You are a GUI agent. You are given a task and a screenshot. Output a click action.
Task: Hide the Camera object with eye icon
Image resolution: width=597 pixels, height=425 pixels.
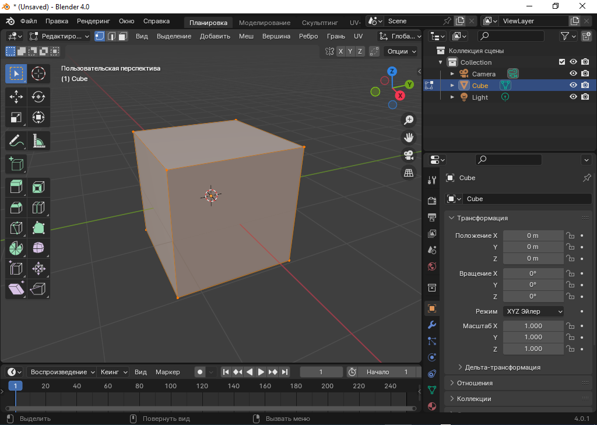click(x=573, y=73)
